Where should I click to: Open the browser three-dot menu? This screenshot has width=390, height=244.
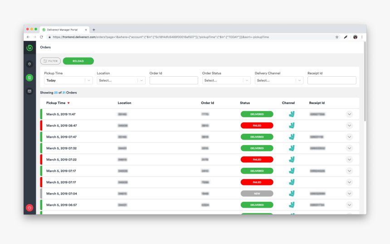[362, 37]
